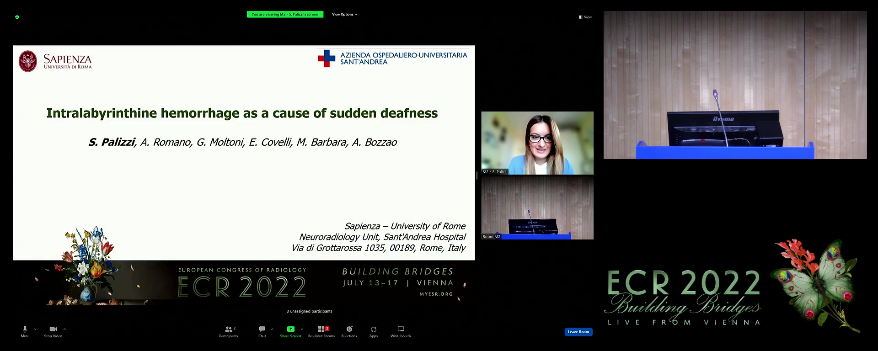
Task: Open Reactions menu
Action: pyautogui.click(x=349, y=332)
